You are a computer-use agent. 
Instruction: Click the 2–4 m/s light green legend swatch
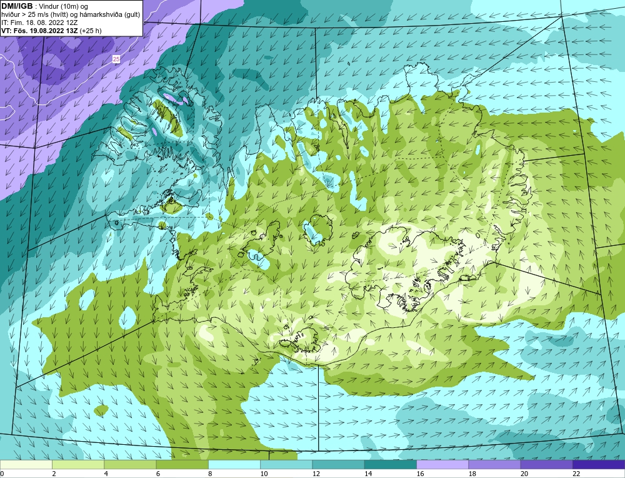[x=78, y=464]
